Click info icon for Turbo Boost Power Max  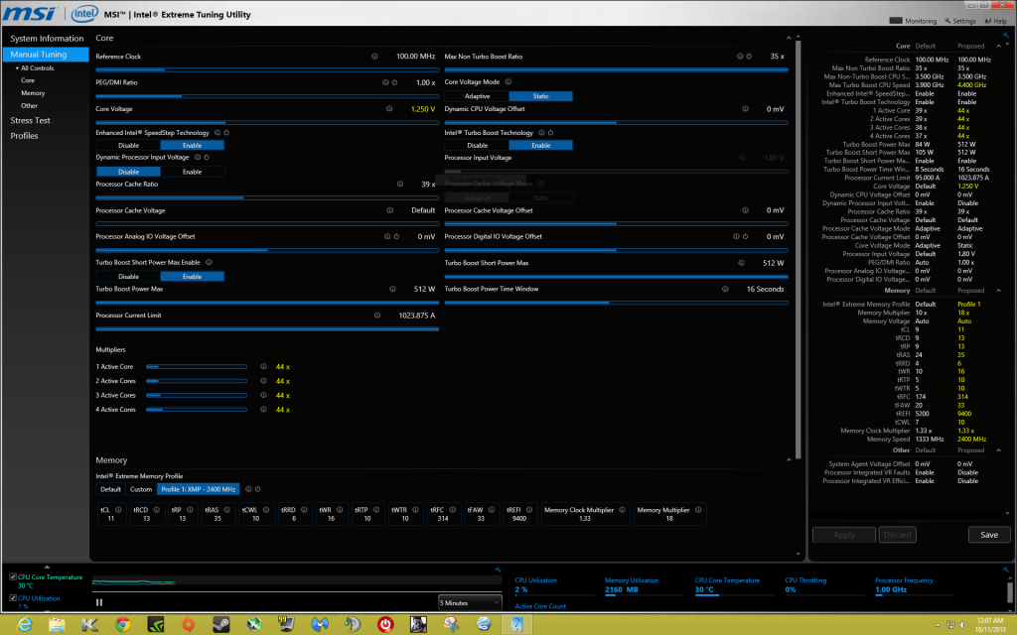point(392,289)
